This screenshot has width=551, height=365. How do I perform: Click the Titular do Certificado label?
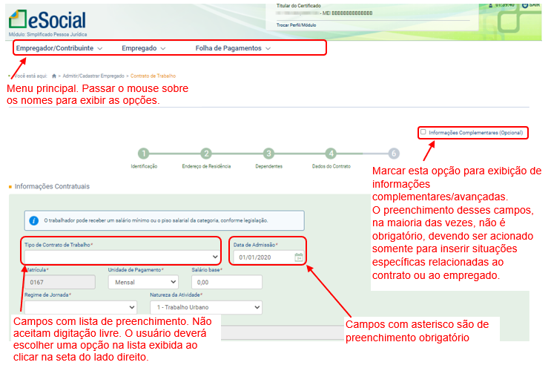tap(298, 6)
